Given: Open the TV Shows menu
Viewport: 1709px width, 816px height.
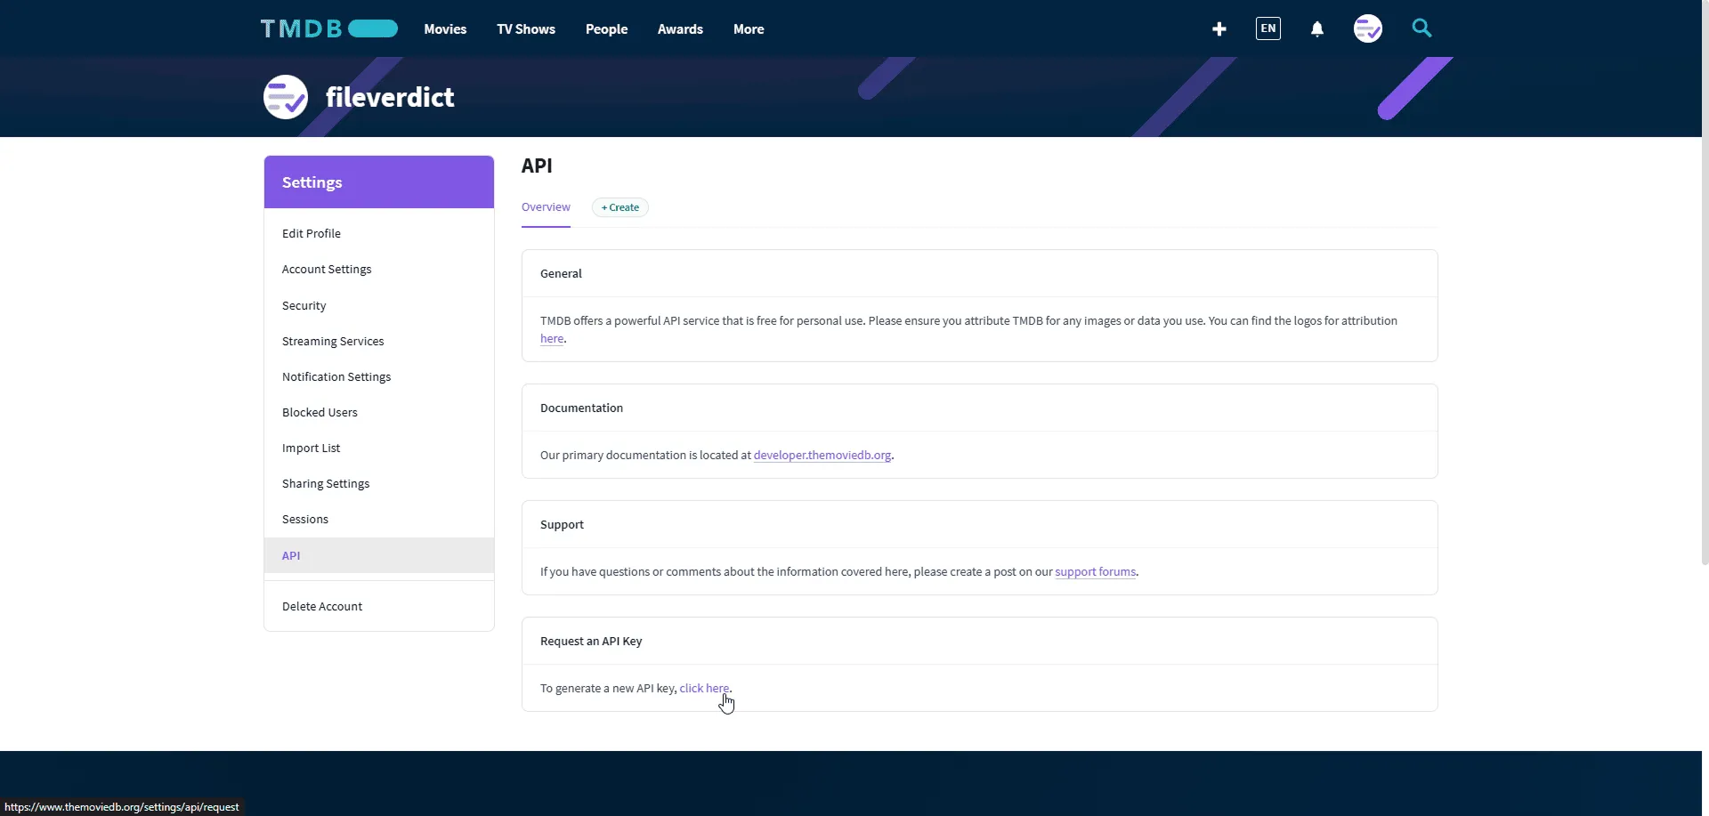Looking at the screenshot, I should click(x=526, y=29).
